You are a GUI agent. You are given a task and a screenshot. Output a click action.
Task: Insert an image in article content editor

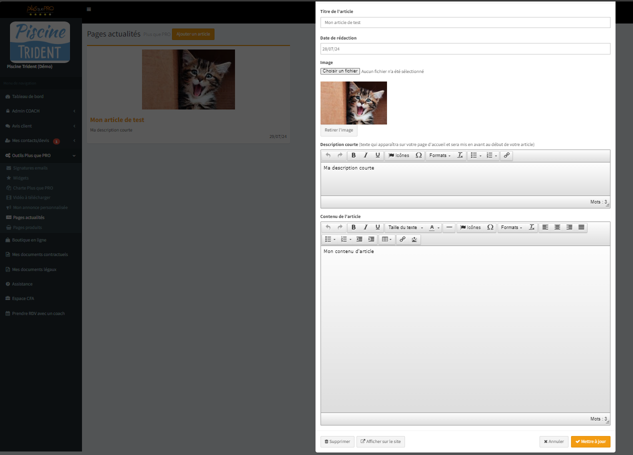pos(414,239)
